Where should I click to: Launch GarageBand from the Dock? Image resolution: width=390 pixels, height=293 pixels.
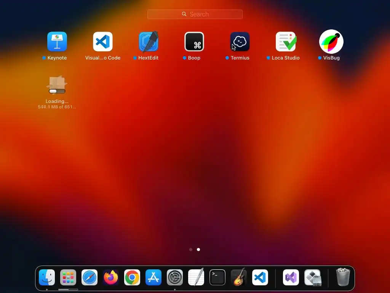[239, 277]
